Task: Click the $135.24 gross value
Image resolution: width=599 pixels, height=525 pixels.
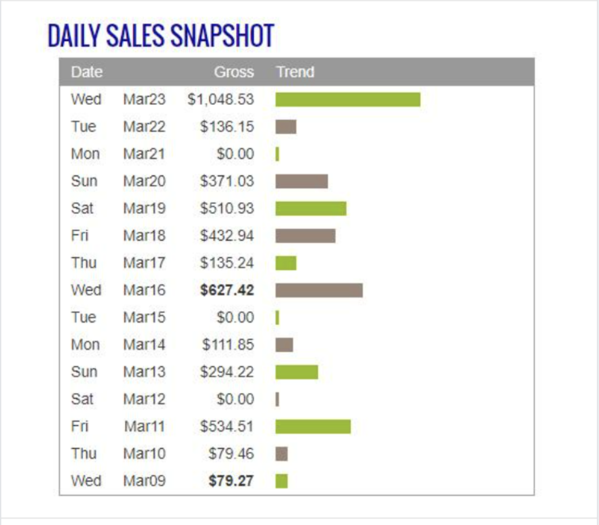Action: 227,263
